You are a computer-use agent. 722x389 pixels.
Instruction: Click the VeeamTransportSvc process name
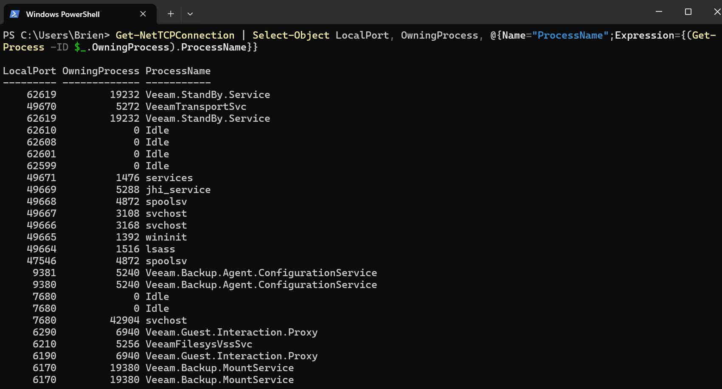point(196,106)
